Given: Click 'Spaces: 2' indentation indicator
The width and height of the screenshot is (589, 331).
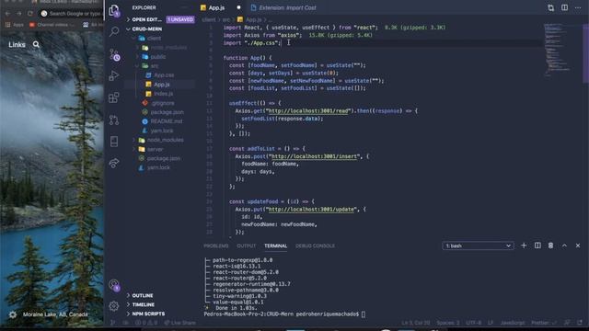Looking at the screenshot, I should tap(448, 323).
